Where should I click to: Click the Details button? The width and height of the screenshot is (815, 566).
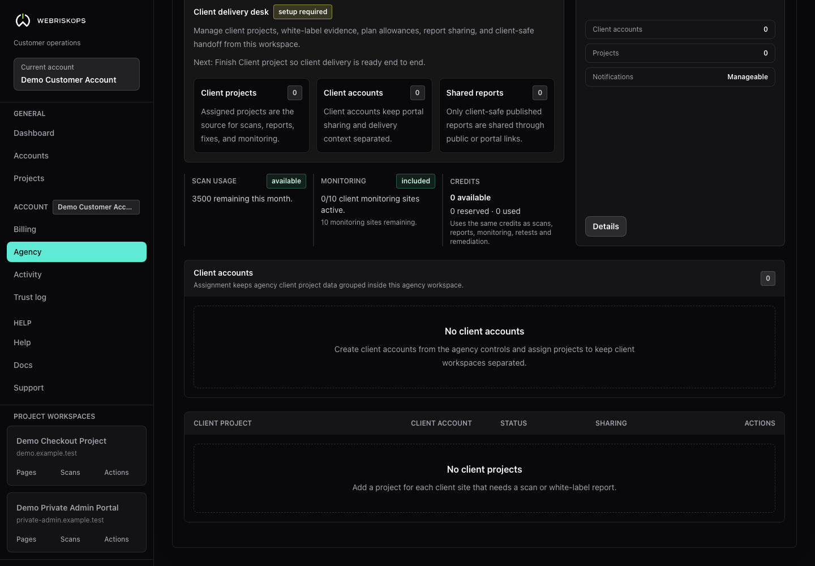pos(606,226)
